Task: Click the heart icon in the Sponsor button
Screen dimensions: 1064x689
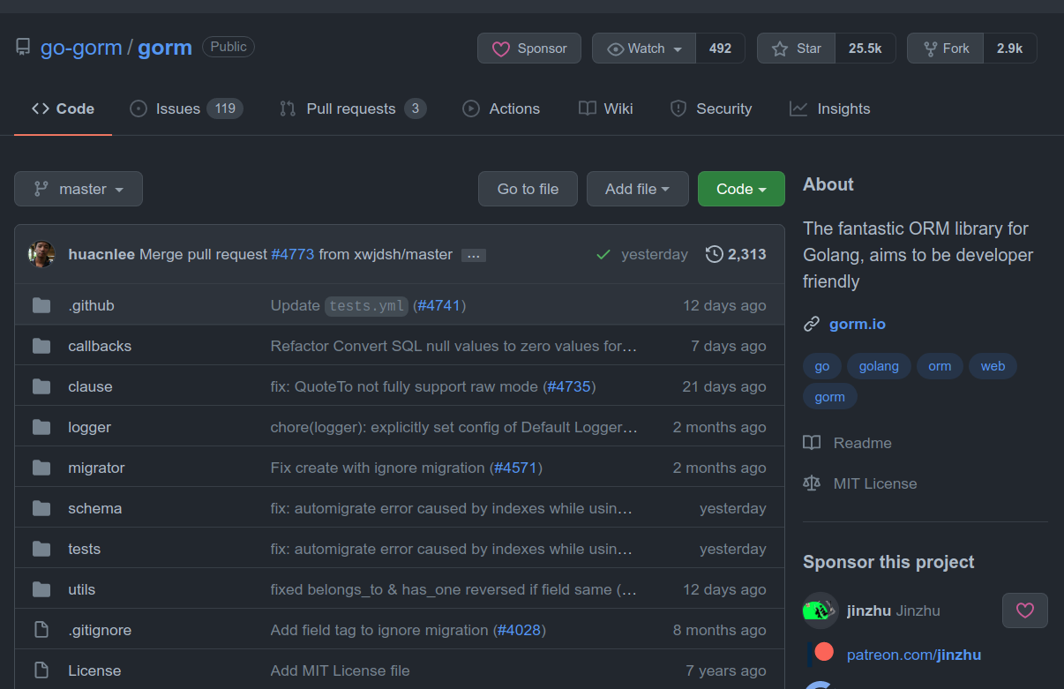Action: tap(500, 49)
